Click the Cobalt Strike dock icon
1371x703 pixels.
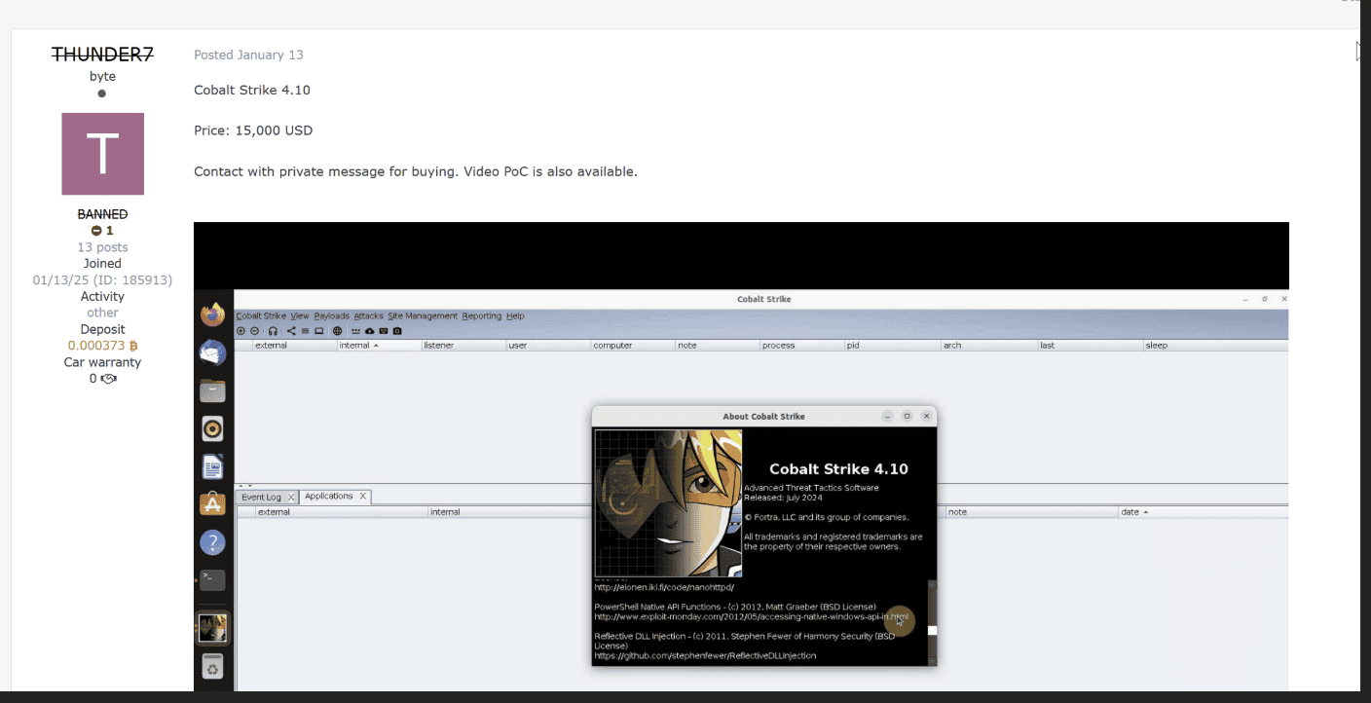coord(212,627)
